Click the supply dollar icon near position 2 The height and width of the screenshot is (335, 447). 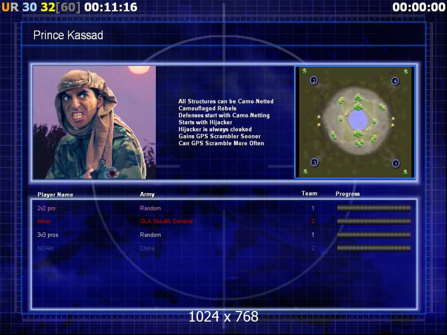[x=305, y=70]
